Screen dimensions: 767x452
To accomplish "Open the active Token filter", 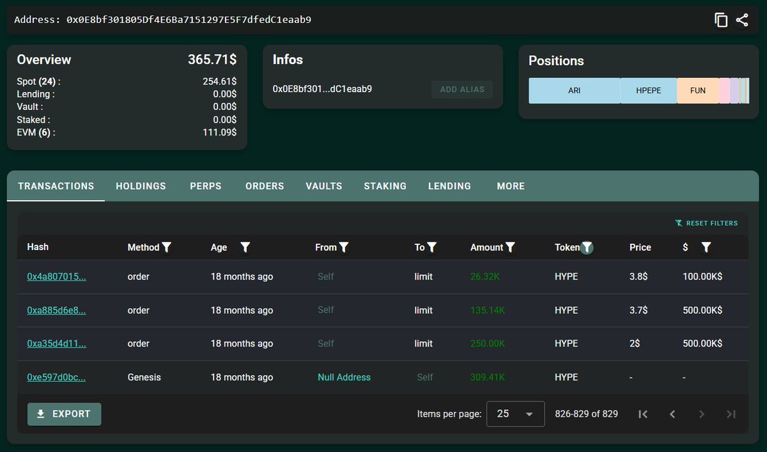I will click(587, 247).
